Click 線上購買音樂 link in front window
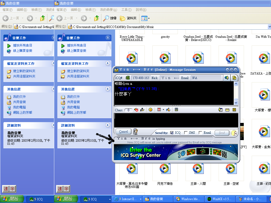271x203 pixels. (x=76, y=51)
